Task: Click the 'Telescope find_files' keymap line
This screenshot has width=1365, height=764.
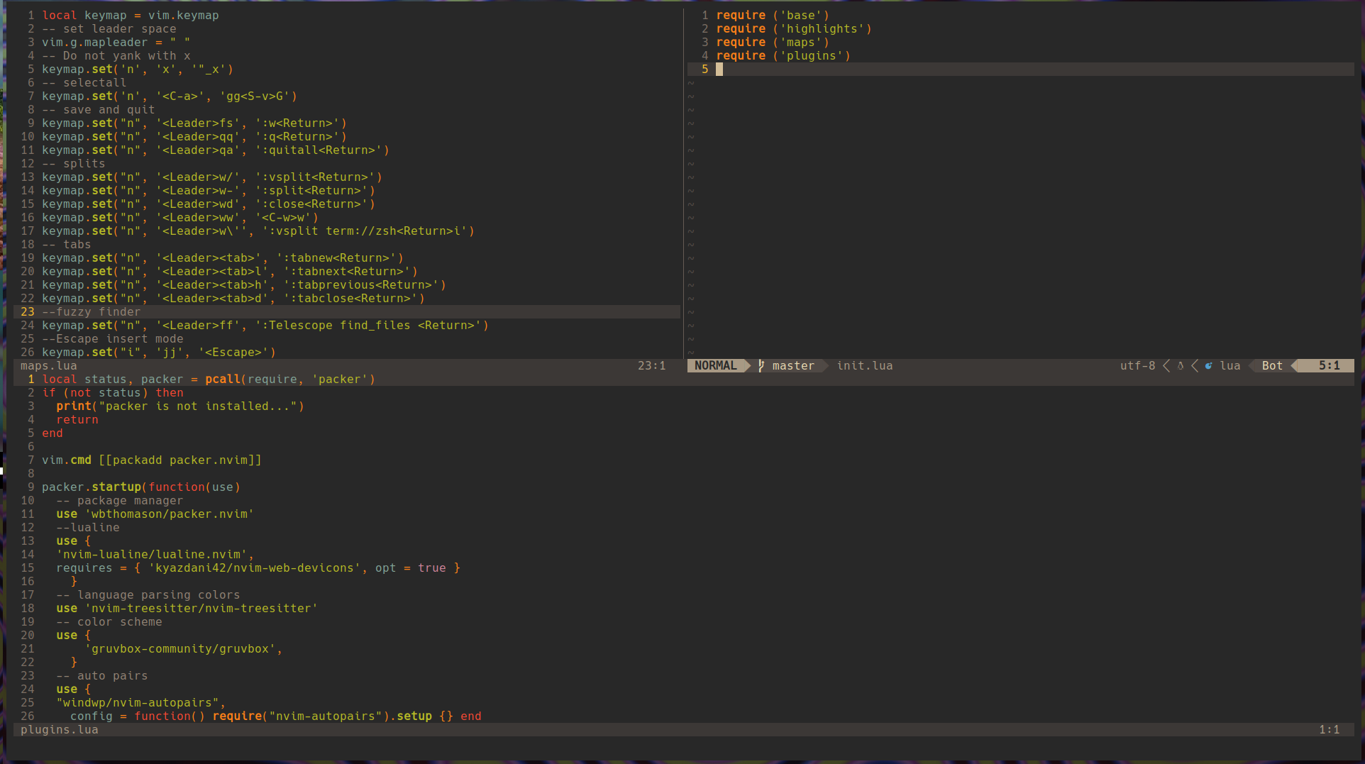Action: point(265,326)
